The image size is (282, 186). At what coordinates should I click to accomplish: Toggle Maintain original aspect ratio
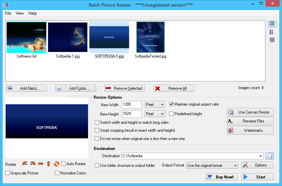pos(171,104)
